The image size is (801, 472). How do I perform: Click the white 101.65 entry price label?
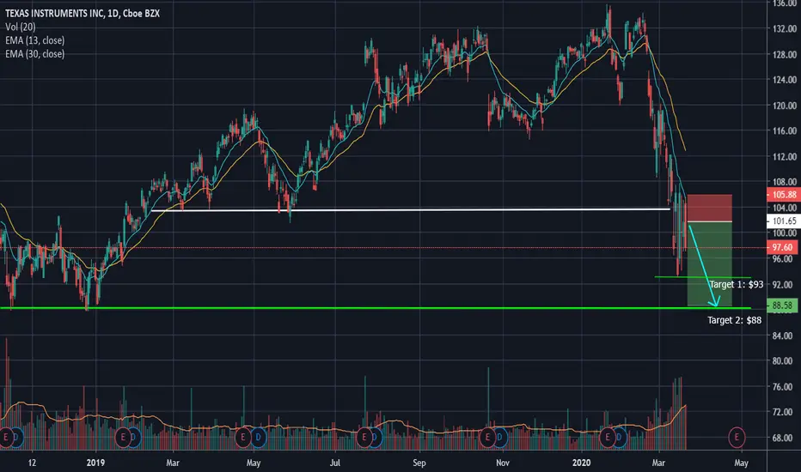point(784,221)
